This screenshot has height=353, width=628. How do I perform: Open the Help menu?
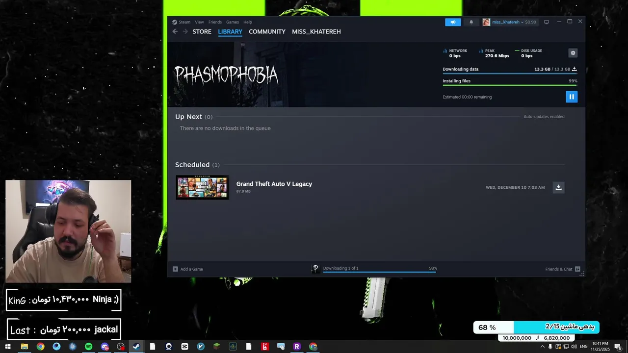(x=248, y=22)
